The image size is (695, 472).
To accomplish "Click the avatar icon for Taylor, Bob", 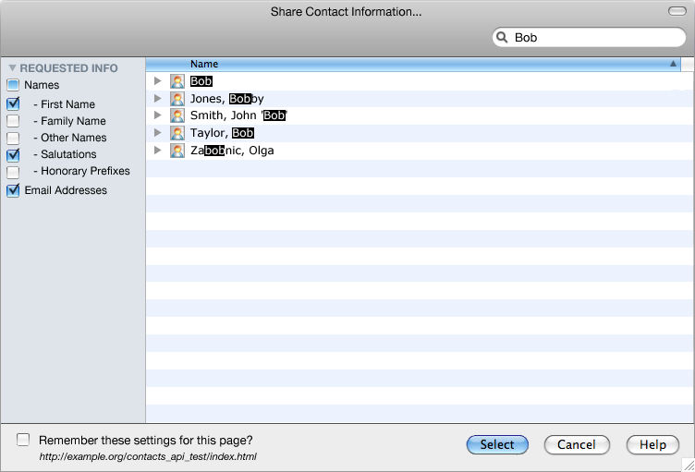I will pyautogui.click(x=177, y=133).
